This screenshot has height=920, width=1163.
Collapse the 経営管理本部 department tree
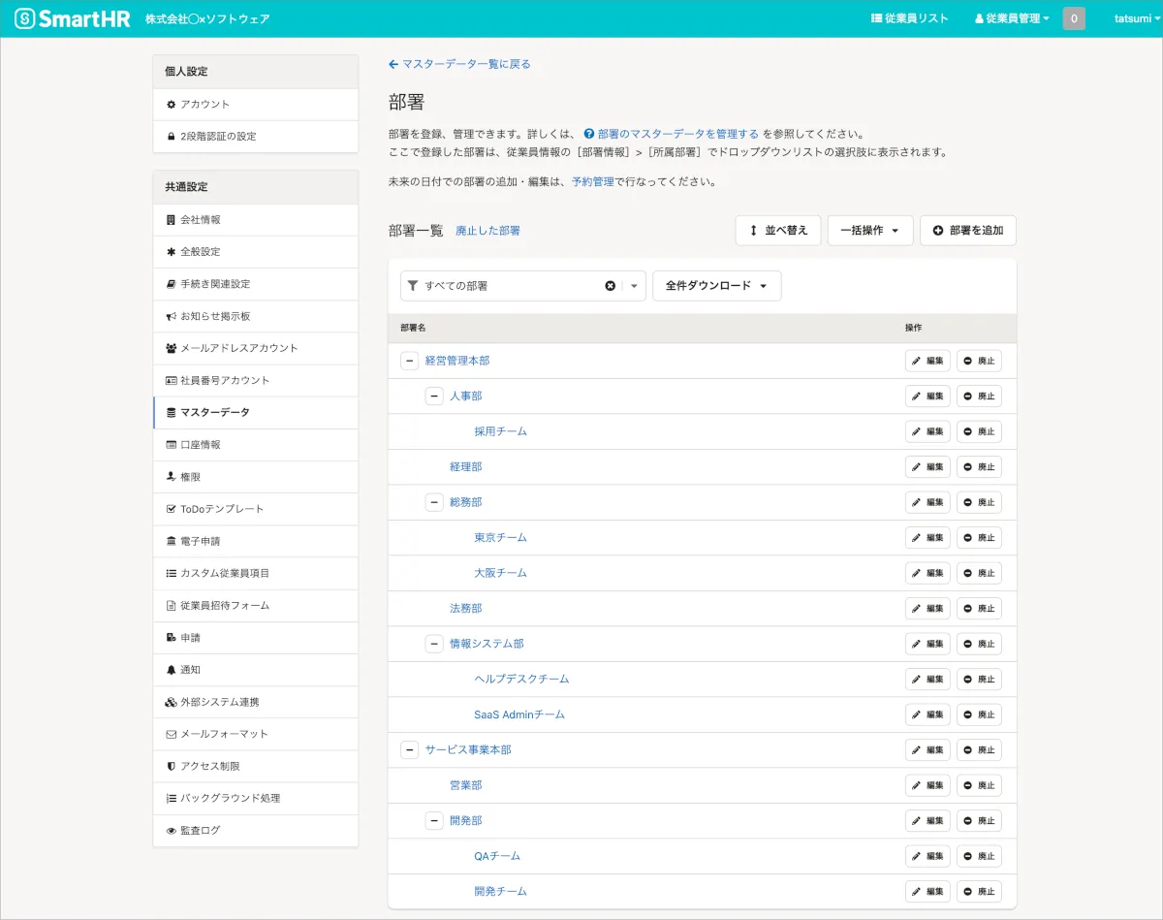pos(409,361)
